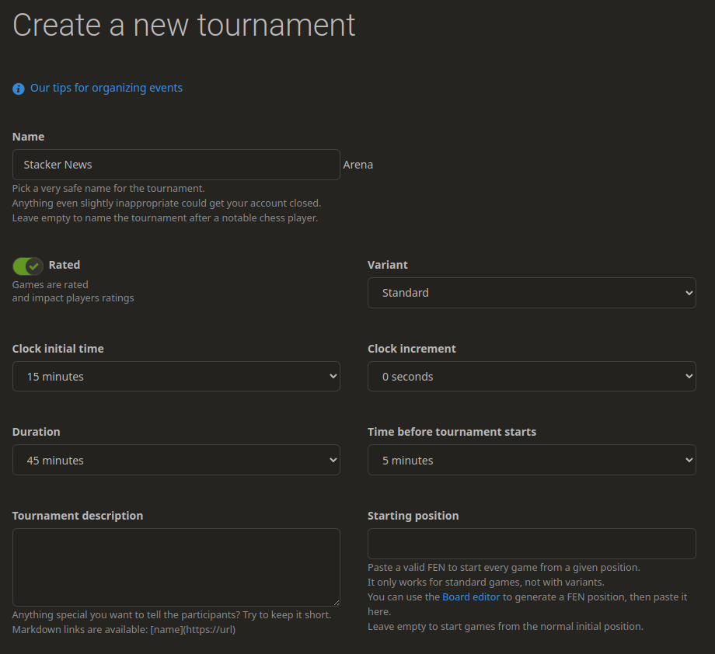Open the Clock increment dropdown
Screen dimensions: 715x654
(x=531, y=377)
